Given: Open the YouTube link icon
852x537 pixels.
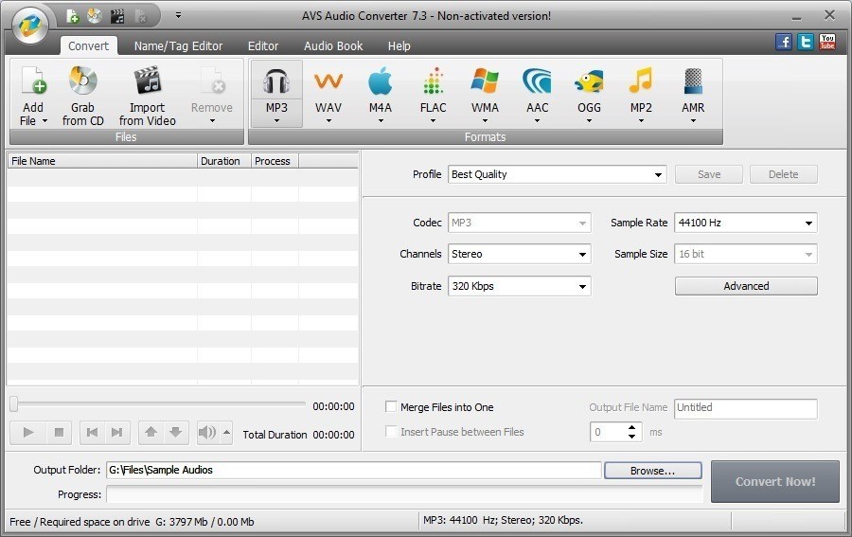Looking at the screenshot, I should 827,42.
